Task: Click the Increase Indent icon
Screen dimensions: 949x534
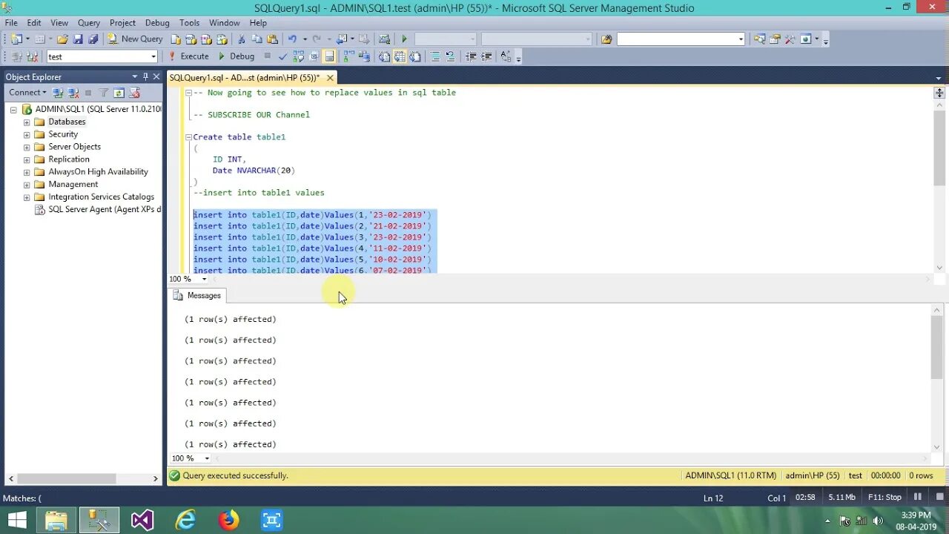Action: [486, 56]
